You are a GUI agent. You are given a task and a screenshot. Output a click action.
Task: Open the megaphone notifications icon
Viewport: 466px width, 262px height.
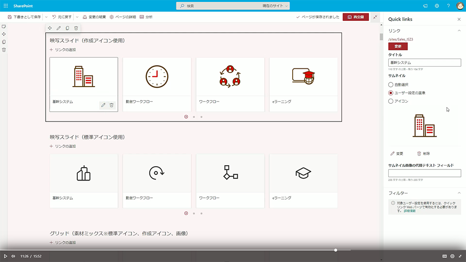pos(425,6)
